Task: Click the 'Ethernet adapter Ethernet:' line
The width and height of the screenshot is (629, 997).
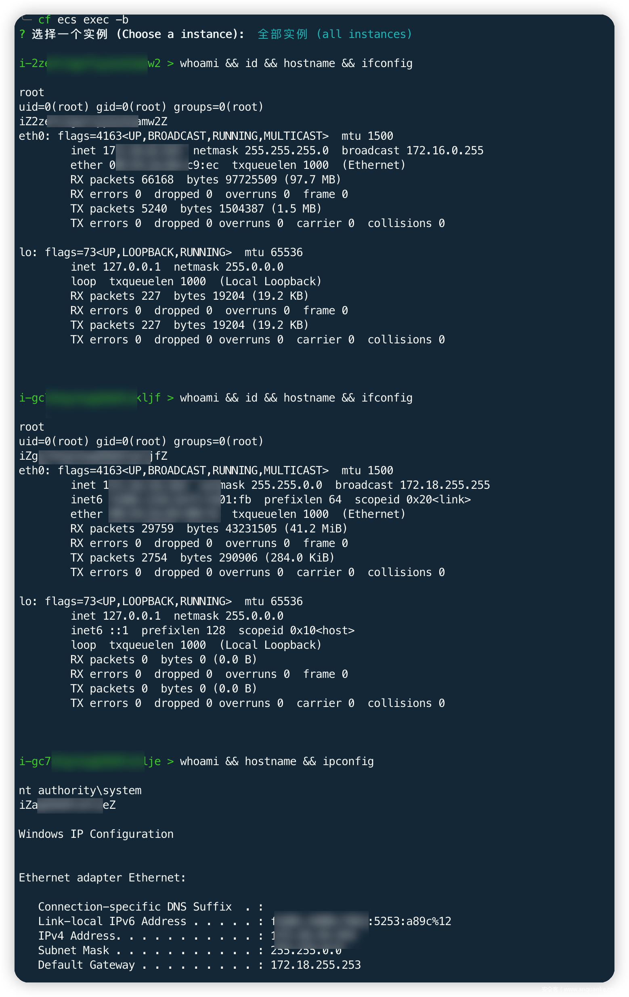Action: pos(103,878)
